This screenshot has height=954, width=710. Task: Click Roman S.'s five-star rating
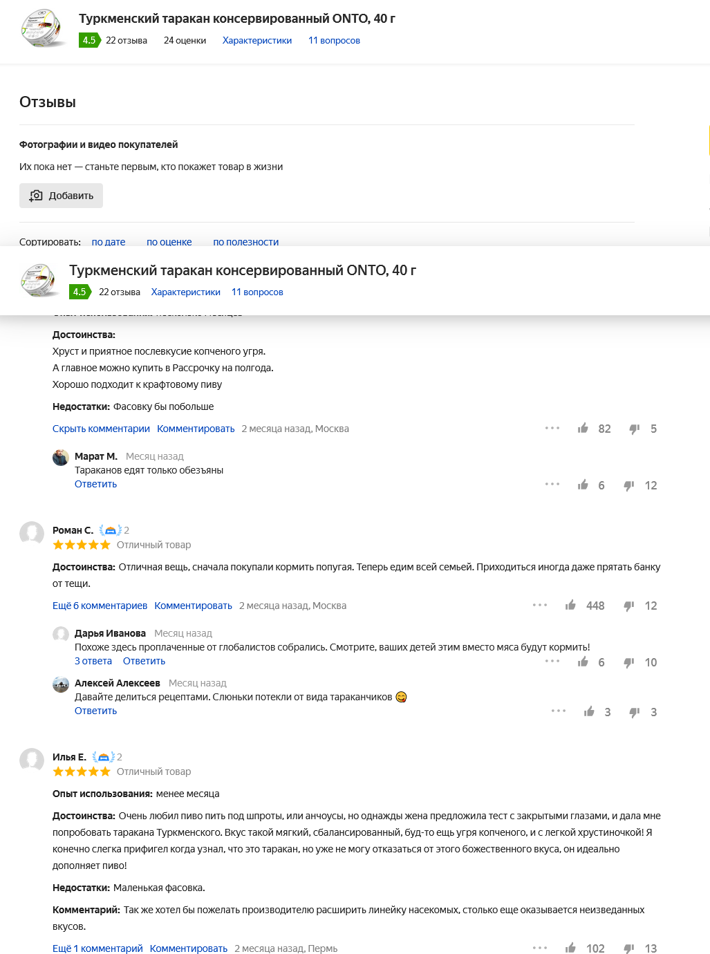coord(82,545)
